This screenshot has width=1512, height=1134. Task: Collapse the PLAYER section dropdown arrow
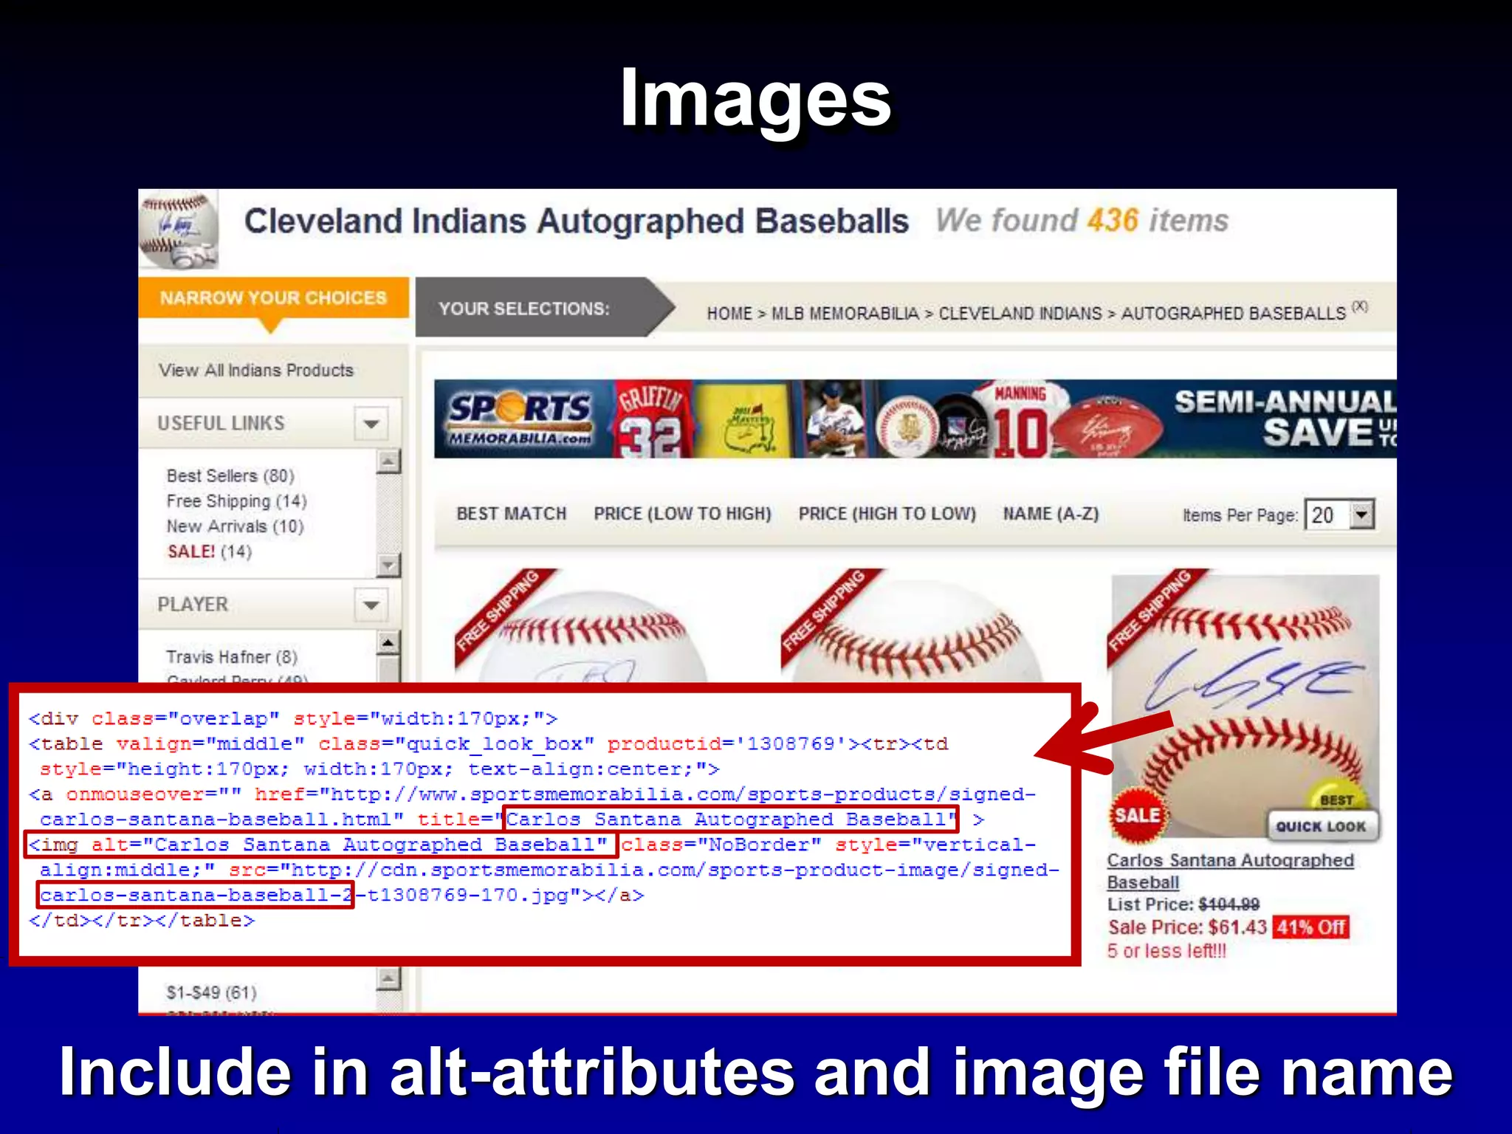click(x=371, y=605)
